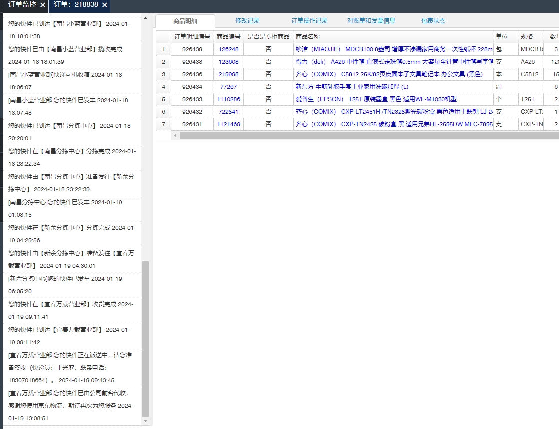
Task: Click tracking entry 新余分拣中心 分拣完成
Action: coord(72,234)
